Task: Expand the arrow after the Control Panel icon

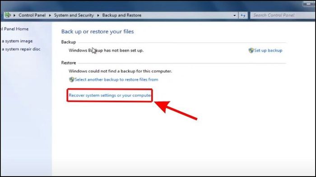Action: [14, 15]
